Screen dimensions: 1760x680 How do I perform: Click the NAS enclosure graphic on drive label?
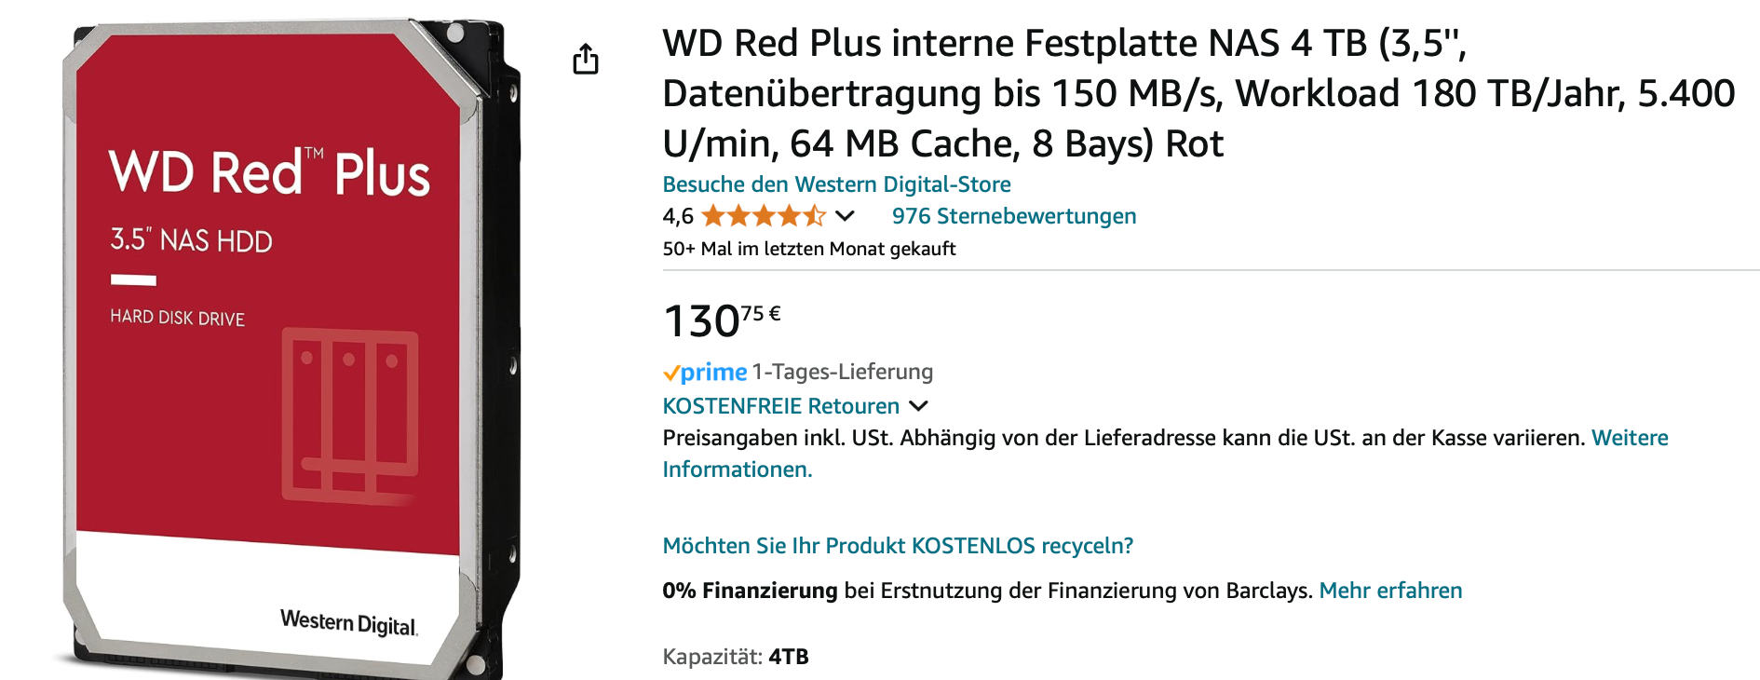(x=350, y=415)
